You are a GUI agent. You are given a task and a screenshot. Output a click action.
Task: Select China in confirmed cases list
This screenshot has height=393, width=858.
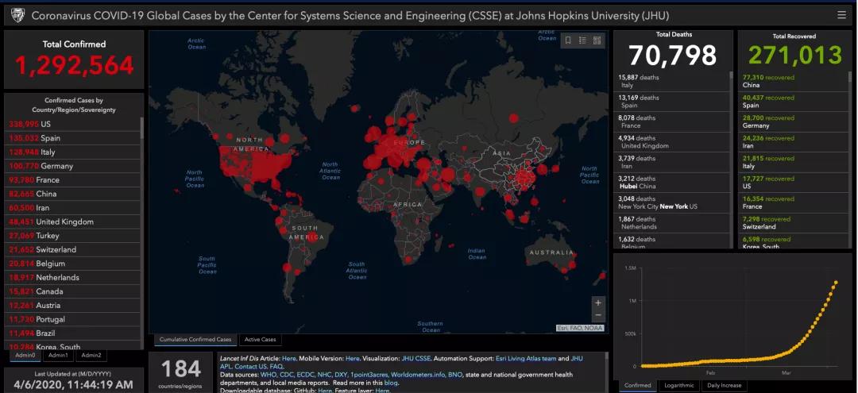coord(71,194)
